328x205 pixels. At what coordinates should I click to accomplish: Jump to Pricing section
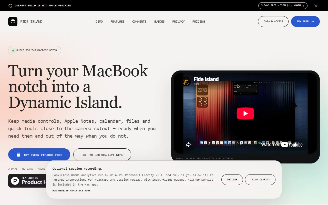pos(199,22)
